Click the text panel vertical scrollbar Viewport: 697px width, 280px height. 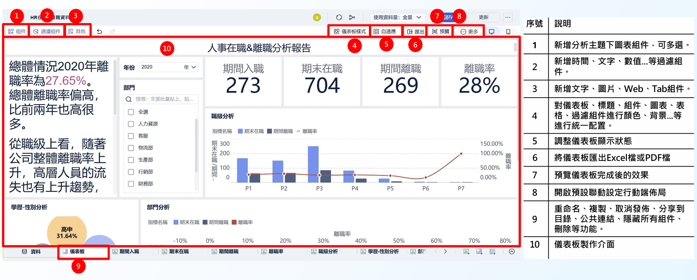coord(115,87)
